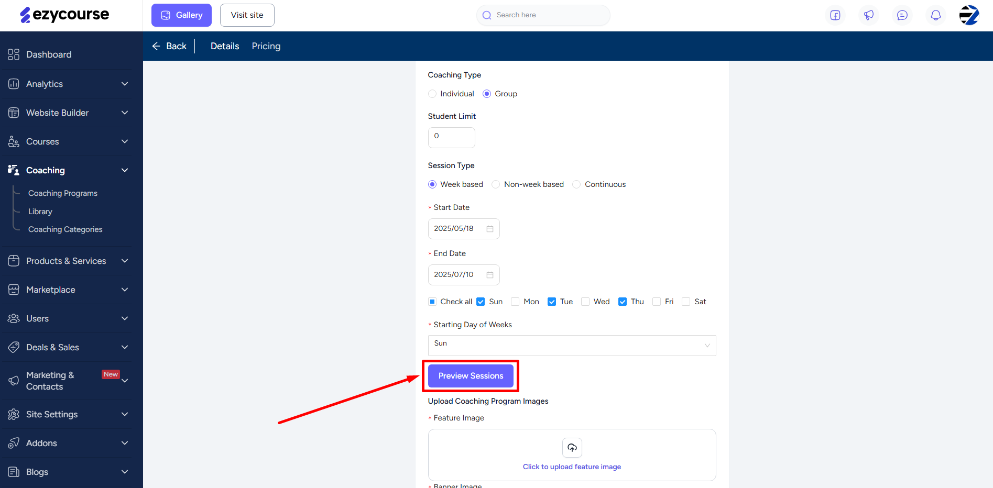Switch to the Pricing tab
The image size is (993, 488).
[266, 46]
